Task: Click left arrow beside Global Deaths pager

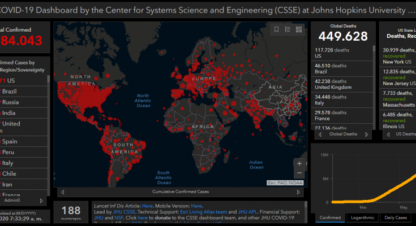Action: tap(320, 134)
